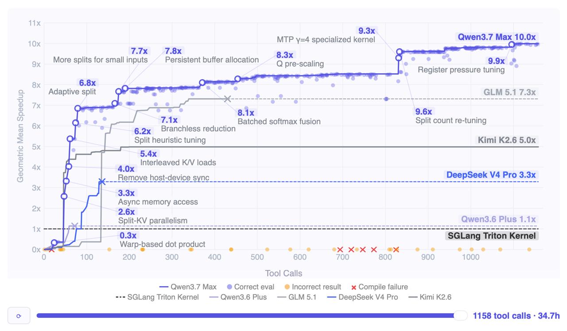The width and height of the screenshot is (567, 331).
Task: Hide SGLang Triton Kernel legend series
Action: (x=157, y=297)
